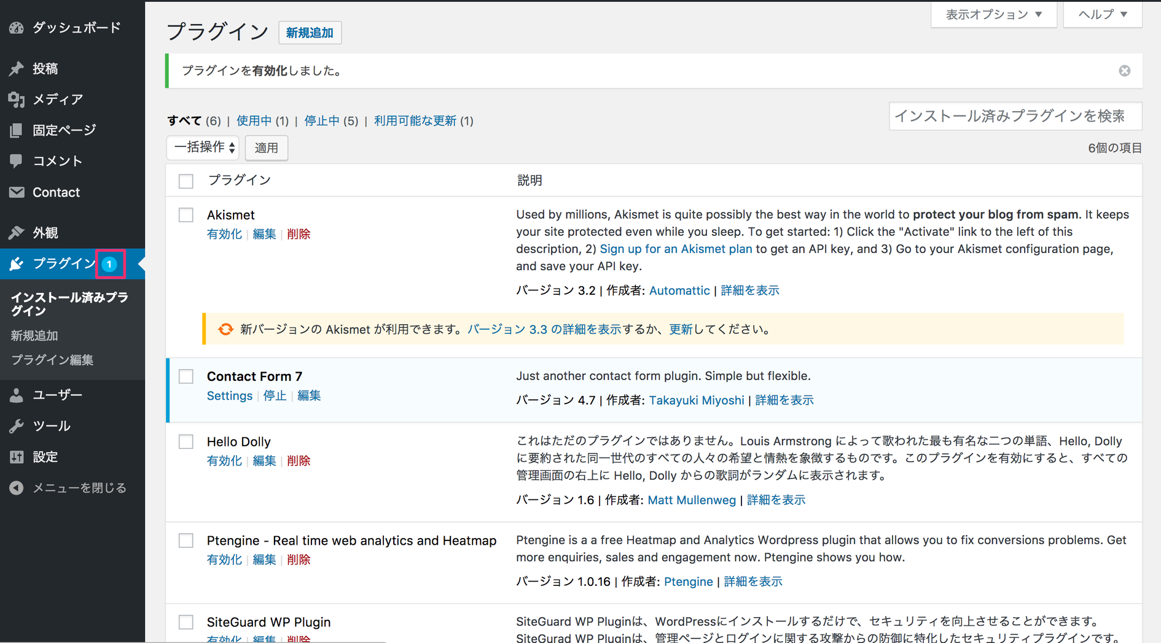The width and height of the screenshot is (1161, 643).
Task: Click the speech bubble icon for コメント
Action: pos(17,161)
